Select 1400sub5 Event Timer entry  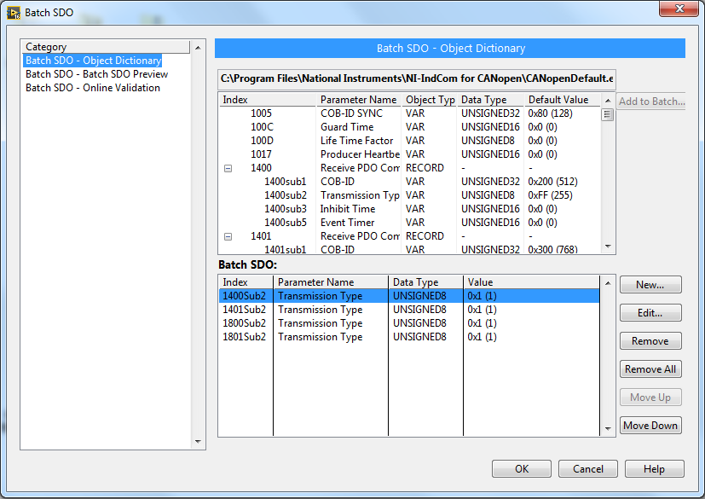pos(409,223)
